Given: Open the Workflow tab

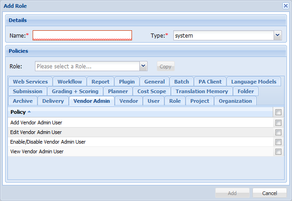Looking at the screenshot, I should [x=69, y=82].
